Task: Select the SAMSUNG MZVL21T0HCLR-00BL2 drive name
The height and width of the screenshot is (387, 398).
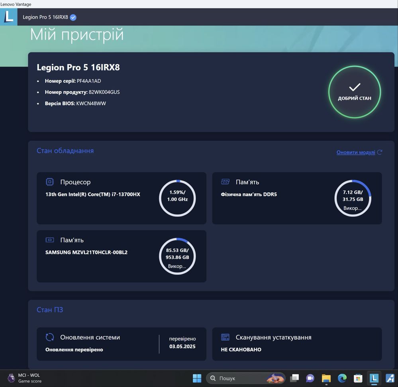Action: 86,252
